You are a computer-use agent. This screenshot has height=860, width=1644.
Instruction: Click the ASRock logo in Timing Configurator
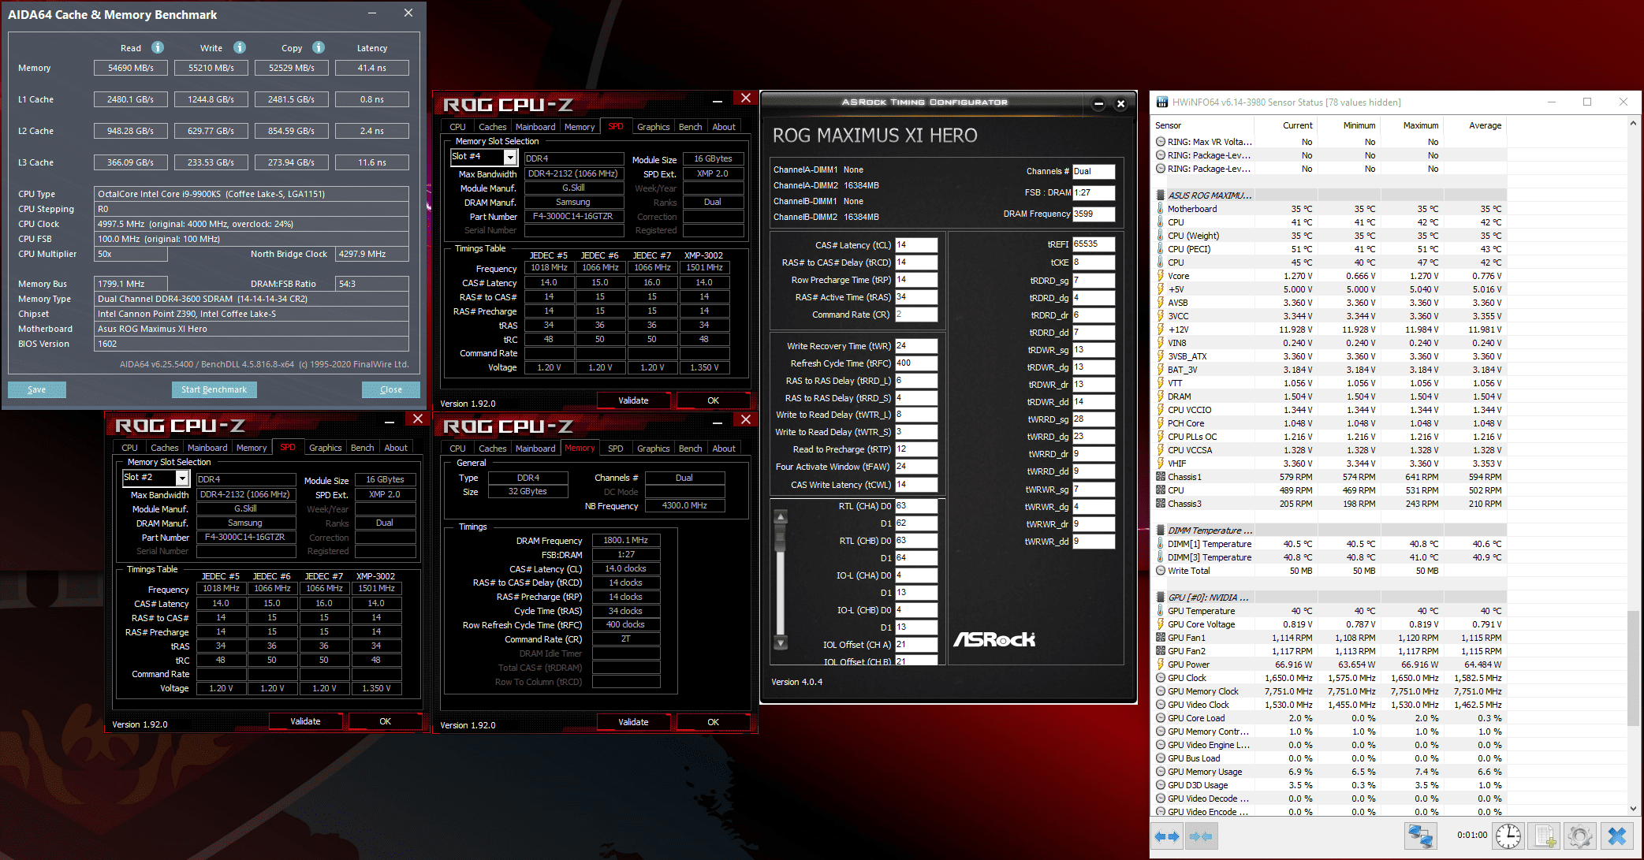994,639
